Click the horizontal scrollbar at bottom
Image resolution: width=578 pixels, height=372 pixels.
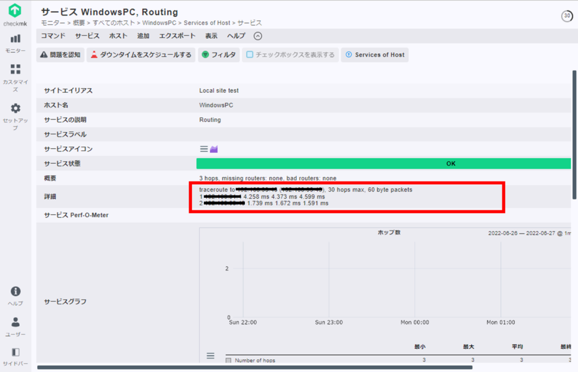pyautogui.click(x=255, y=367)
